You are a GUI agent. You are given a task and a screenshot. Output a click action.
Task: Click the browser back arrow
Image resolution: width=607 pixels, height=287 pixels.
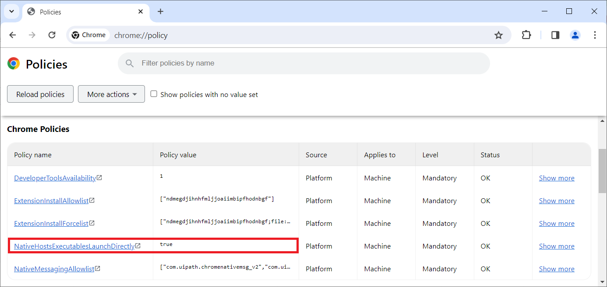tap(13, 35)
